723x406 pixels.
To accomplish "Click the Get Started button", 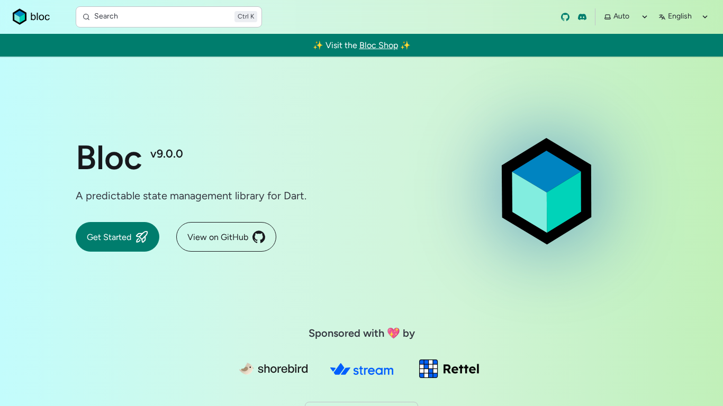I will 118,237.
